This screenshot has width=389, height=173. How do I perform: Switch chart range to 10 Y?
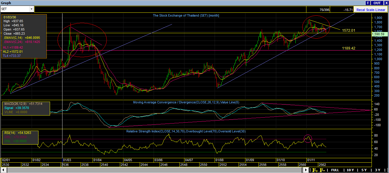350,170
